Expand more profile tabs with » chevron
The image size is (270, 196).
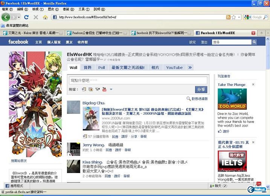[190, 67]
